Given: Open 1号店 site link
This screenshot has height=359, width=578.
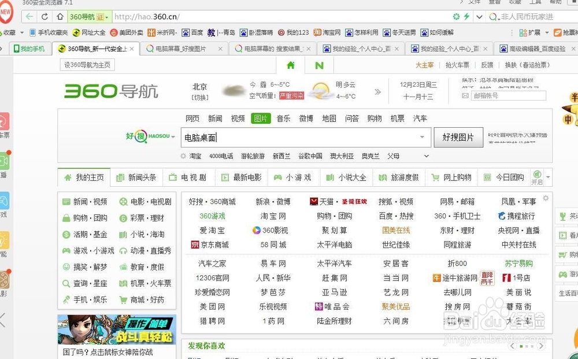Looking at the screenshot, I should click(516, 278).
